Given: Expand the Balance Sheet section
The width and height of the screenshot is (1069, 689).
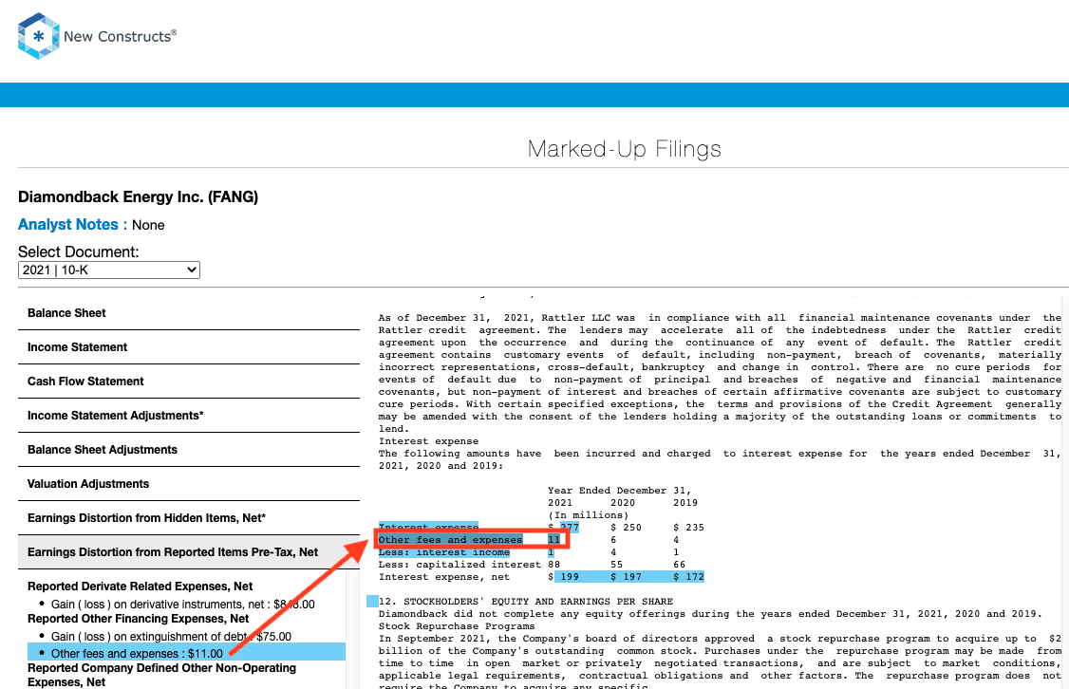Looking at the screenshot, I should (x=189, y=313).
